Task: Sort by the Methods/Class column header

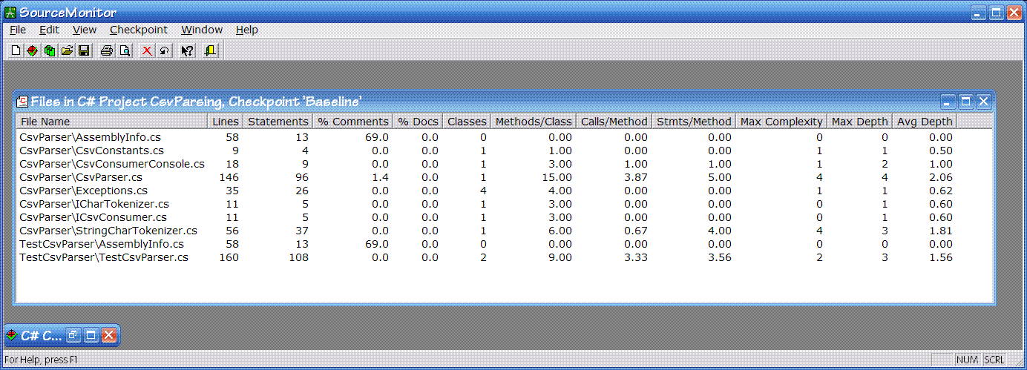Action: pyautogui.click(x=534, y=122)
